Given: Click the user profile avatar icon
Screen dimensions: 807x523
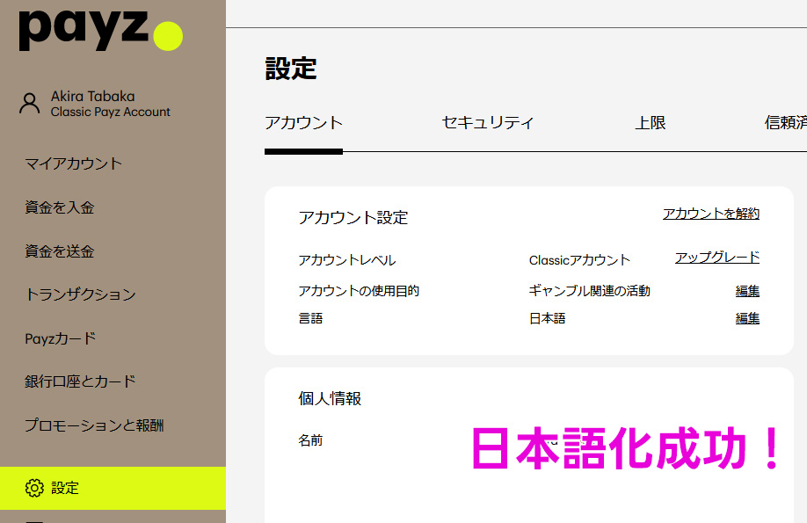Looking at the screenshot, I should tap(29, 103).
